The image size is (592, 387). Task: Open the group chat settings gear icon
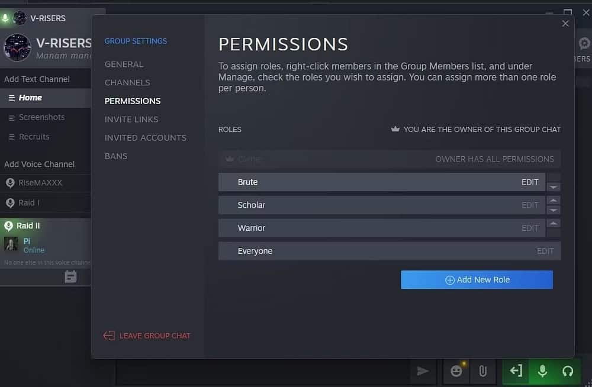point(585,43)
